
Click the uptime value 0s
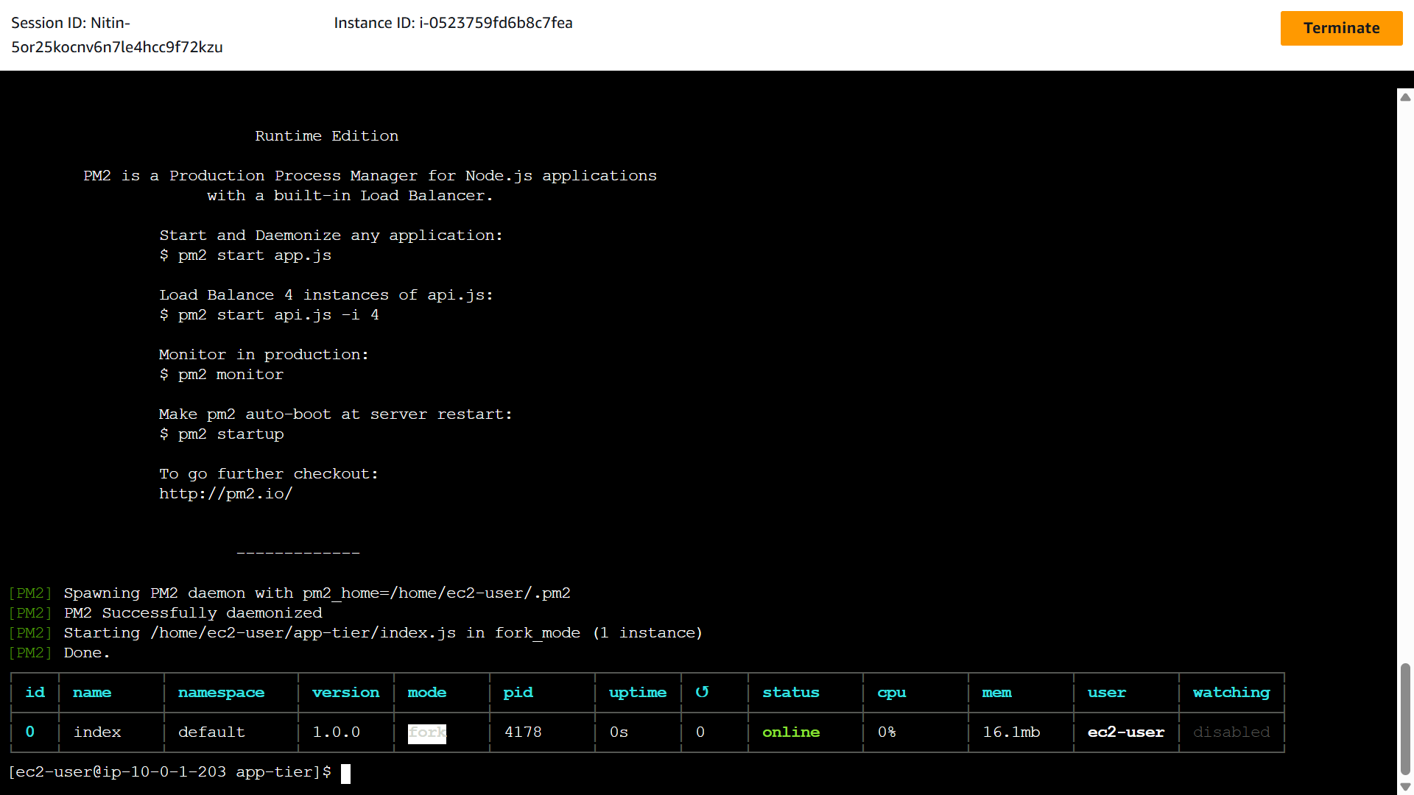pyautogui.click(x=619, y=732)
